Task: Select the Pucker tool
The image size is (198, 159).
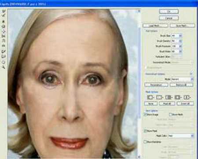Action: click(x=4, y=26)
